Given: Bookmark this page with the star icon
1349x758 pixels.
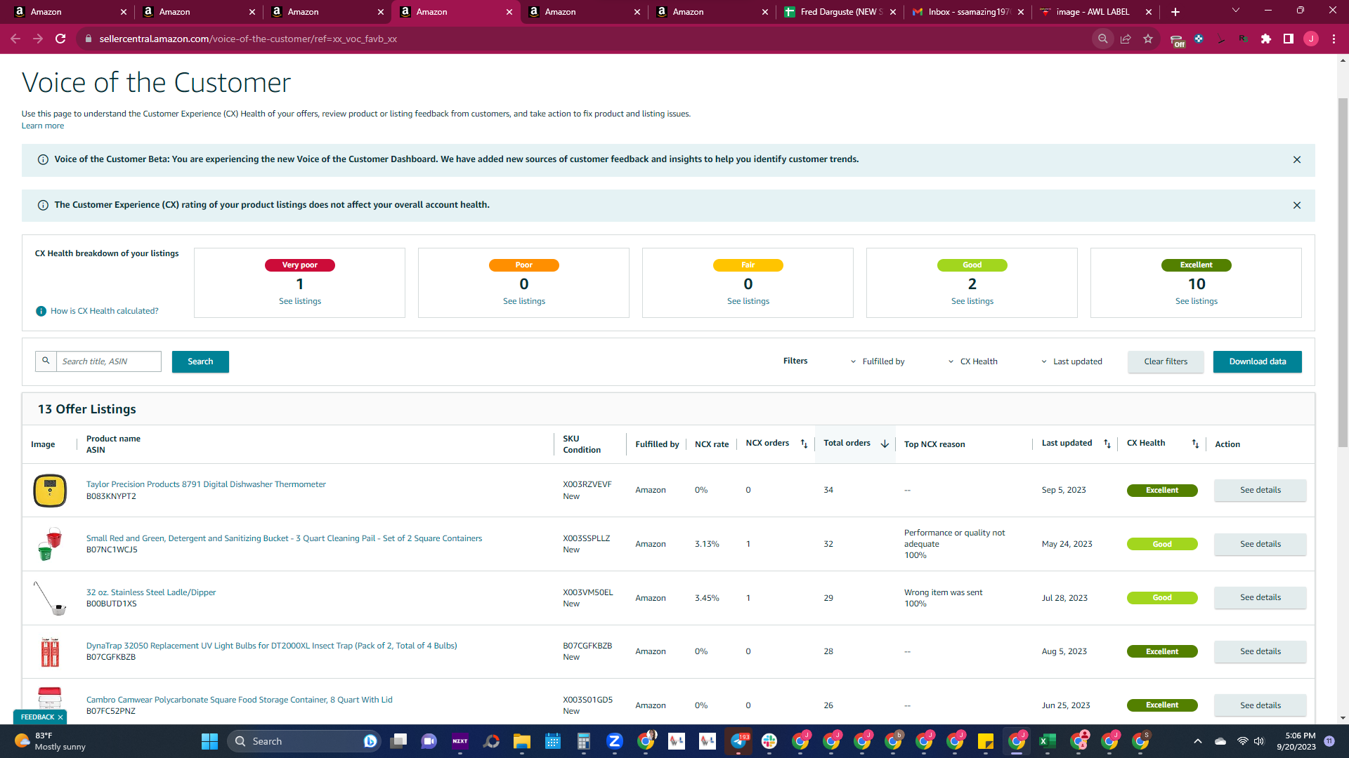Looking at the screenshot, I should click(1148, 39).
